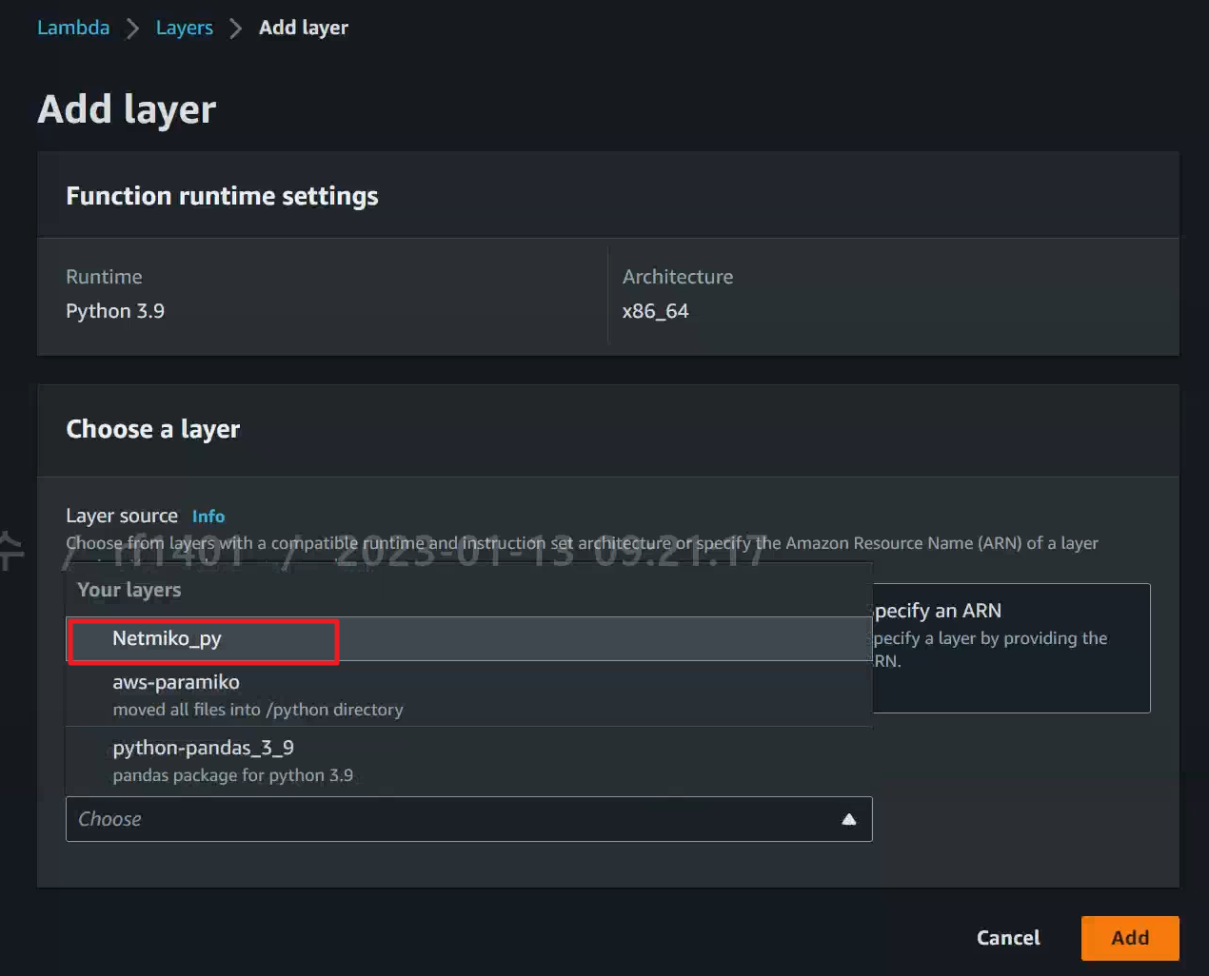Viewport: 1209px width, 976px height.
Task: Navigate to Layers via breadcrumb
Action: point(184,28)
